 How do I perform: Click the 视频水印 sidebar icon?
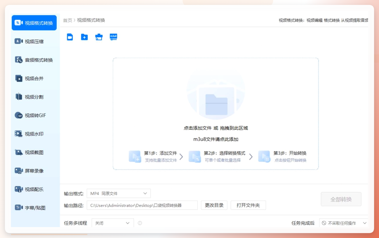pyautogui.click(x=19, y=134)
